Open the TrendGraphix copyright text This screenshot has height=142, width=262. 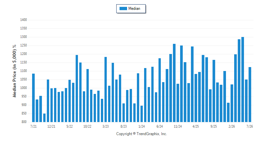tap(141, 134)
